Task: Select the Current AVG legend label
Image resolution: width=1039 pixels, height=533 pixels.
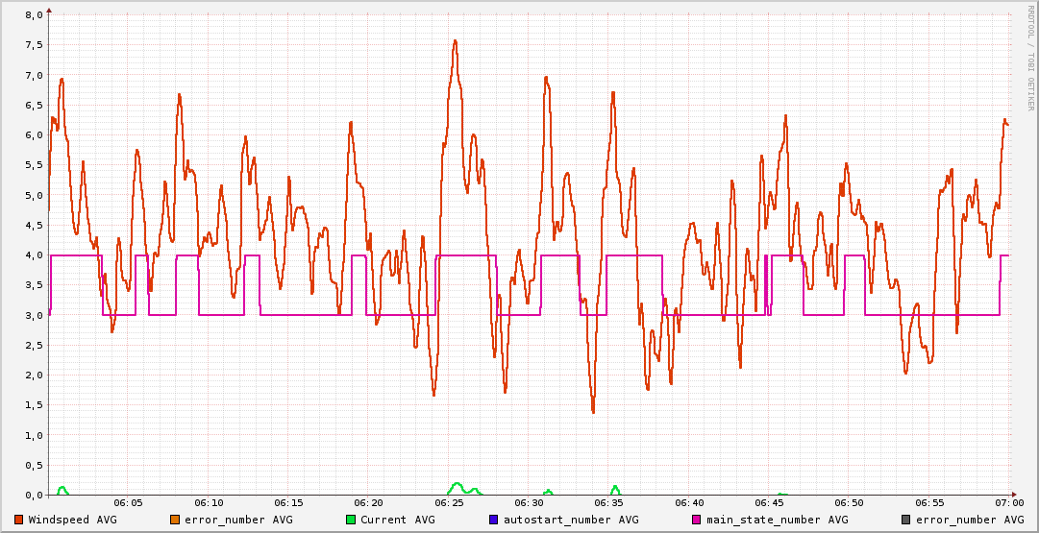Action: click(x=397, y=520)
